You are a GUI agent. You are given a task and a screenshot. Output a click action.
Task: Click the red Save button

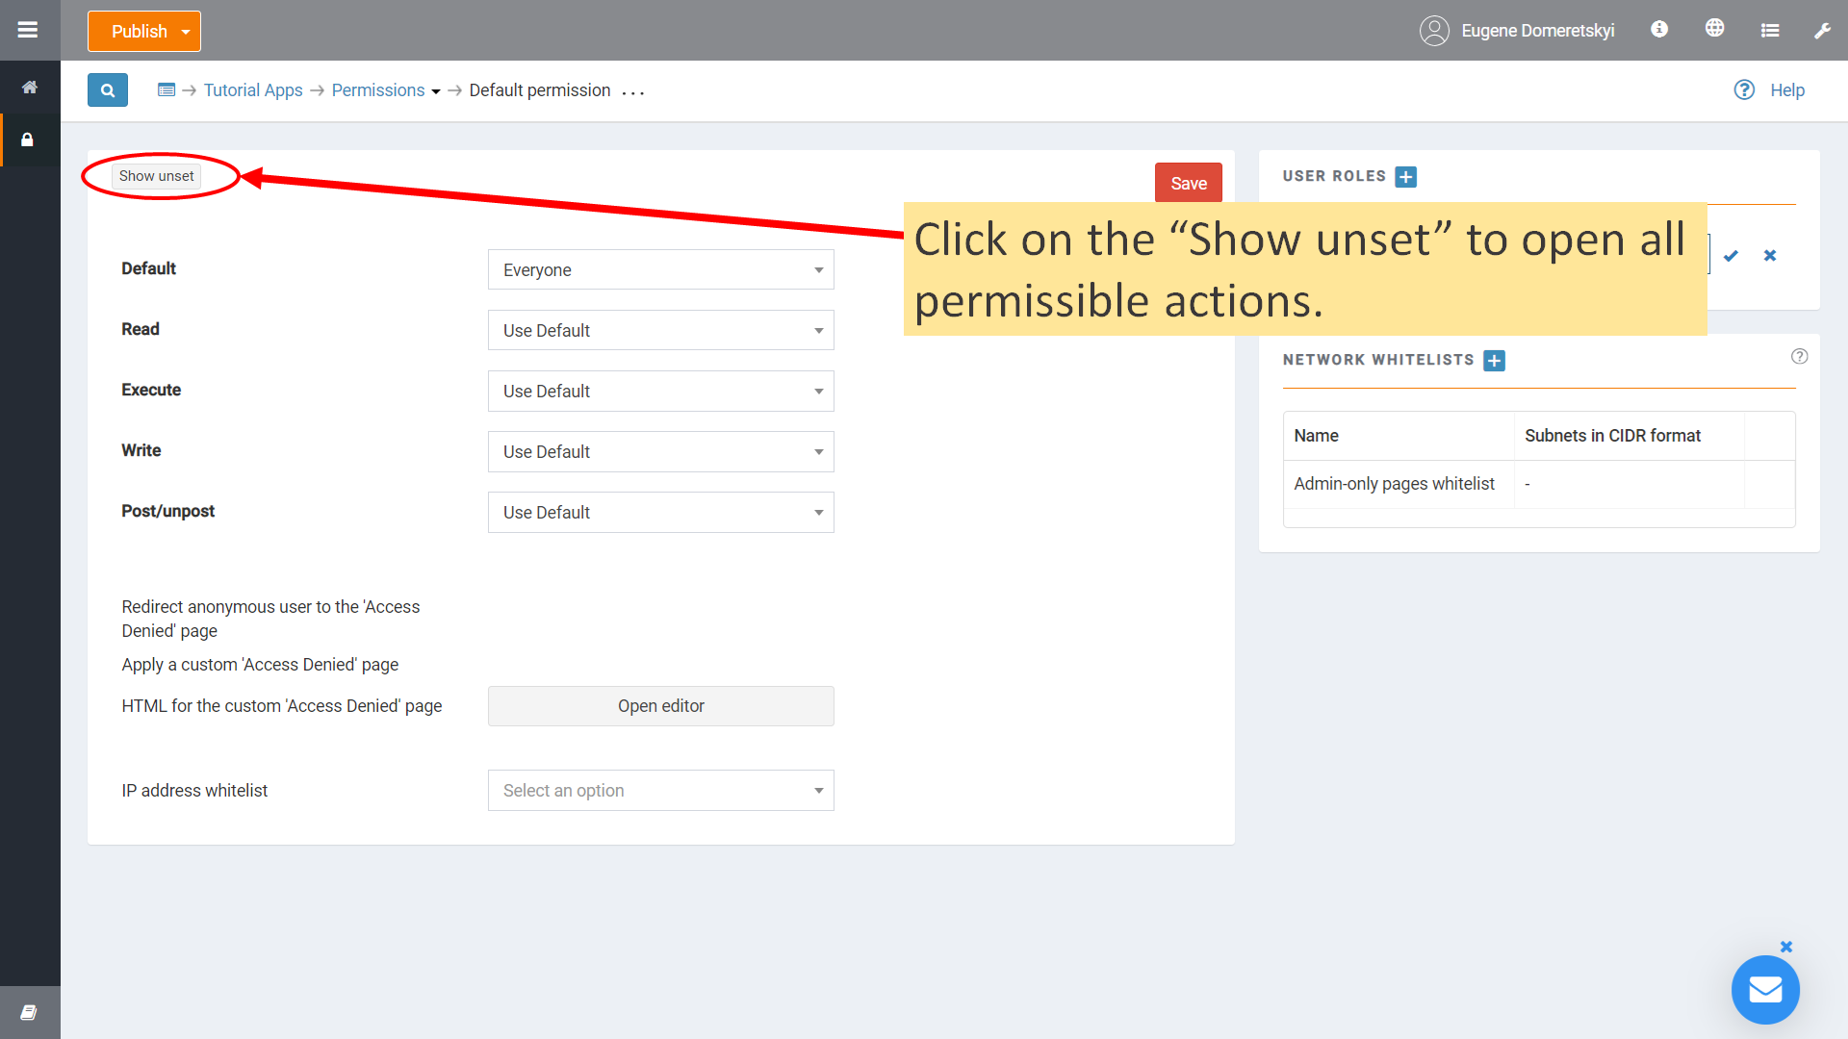[x=1188, y=183]
